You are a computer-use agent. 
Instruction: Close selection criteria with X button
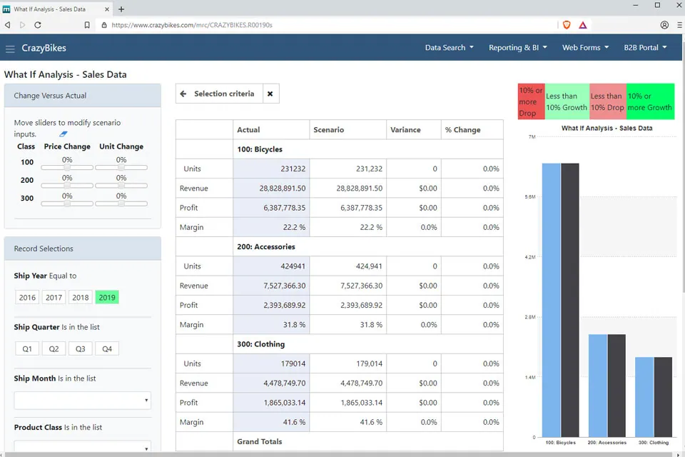click(270, 94)
